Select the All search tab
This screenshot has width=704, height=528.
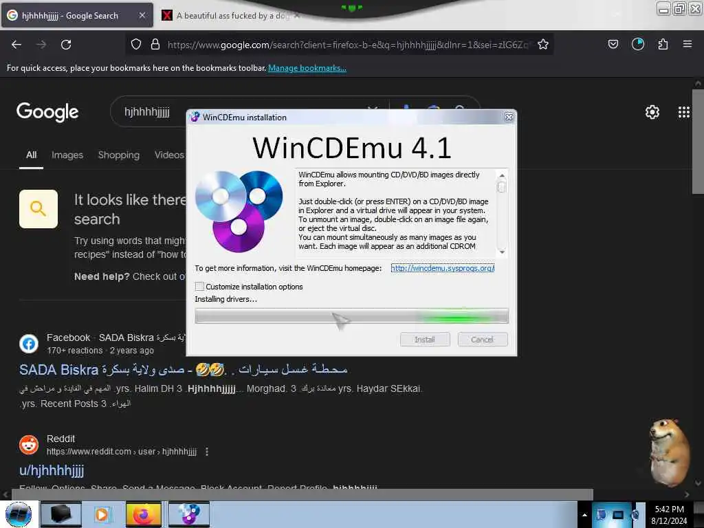click(x=32, y=155)
